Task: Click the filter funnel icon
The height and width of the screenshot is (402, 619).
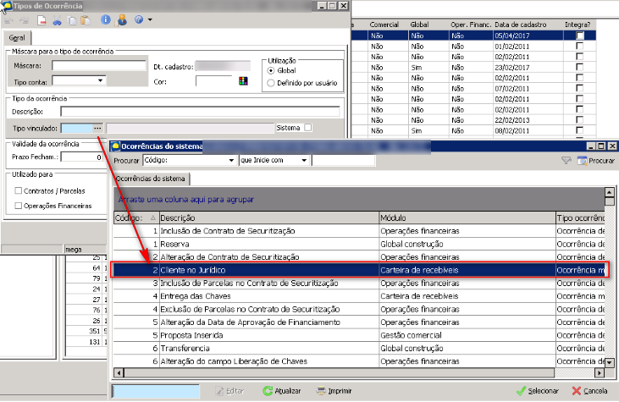Action: tap(566, 160)
